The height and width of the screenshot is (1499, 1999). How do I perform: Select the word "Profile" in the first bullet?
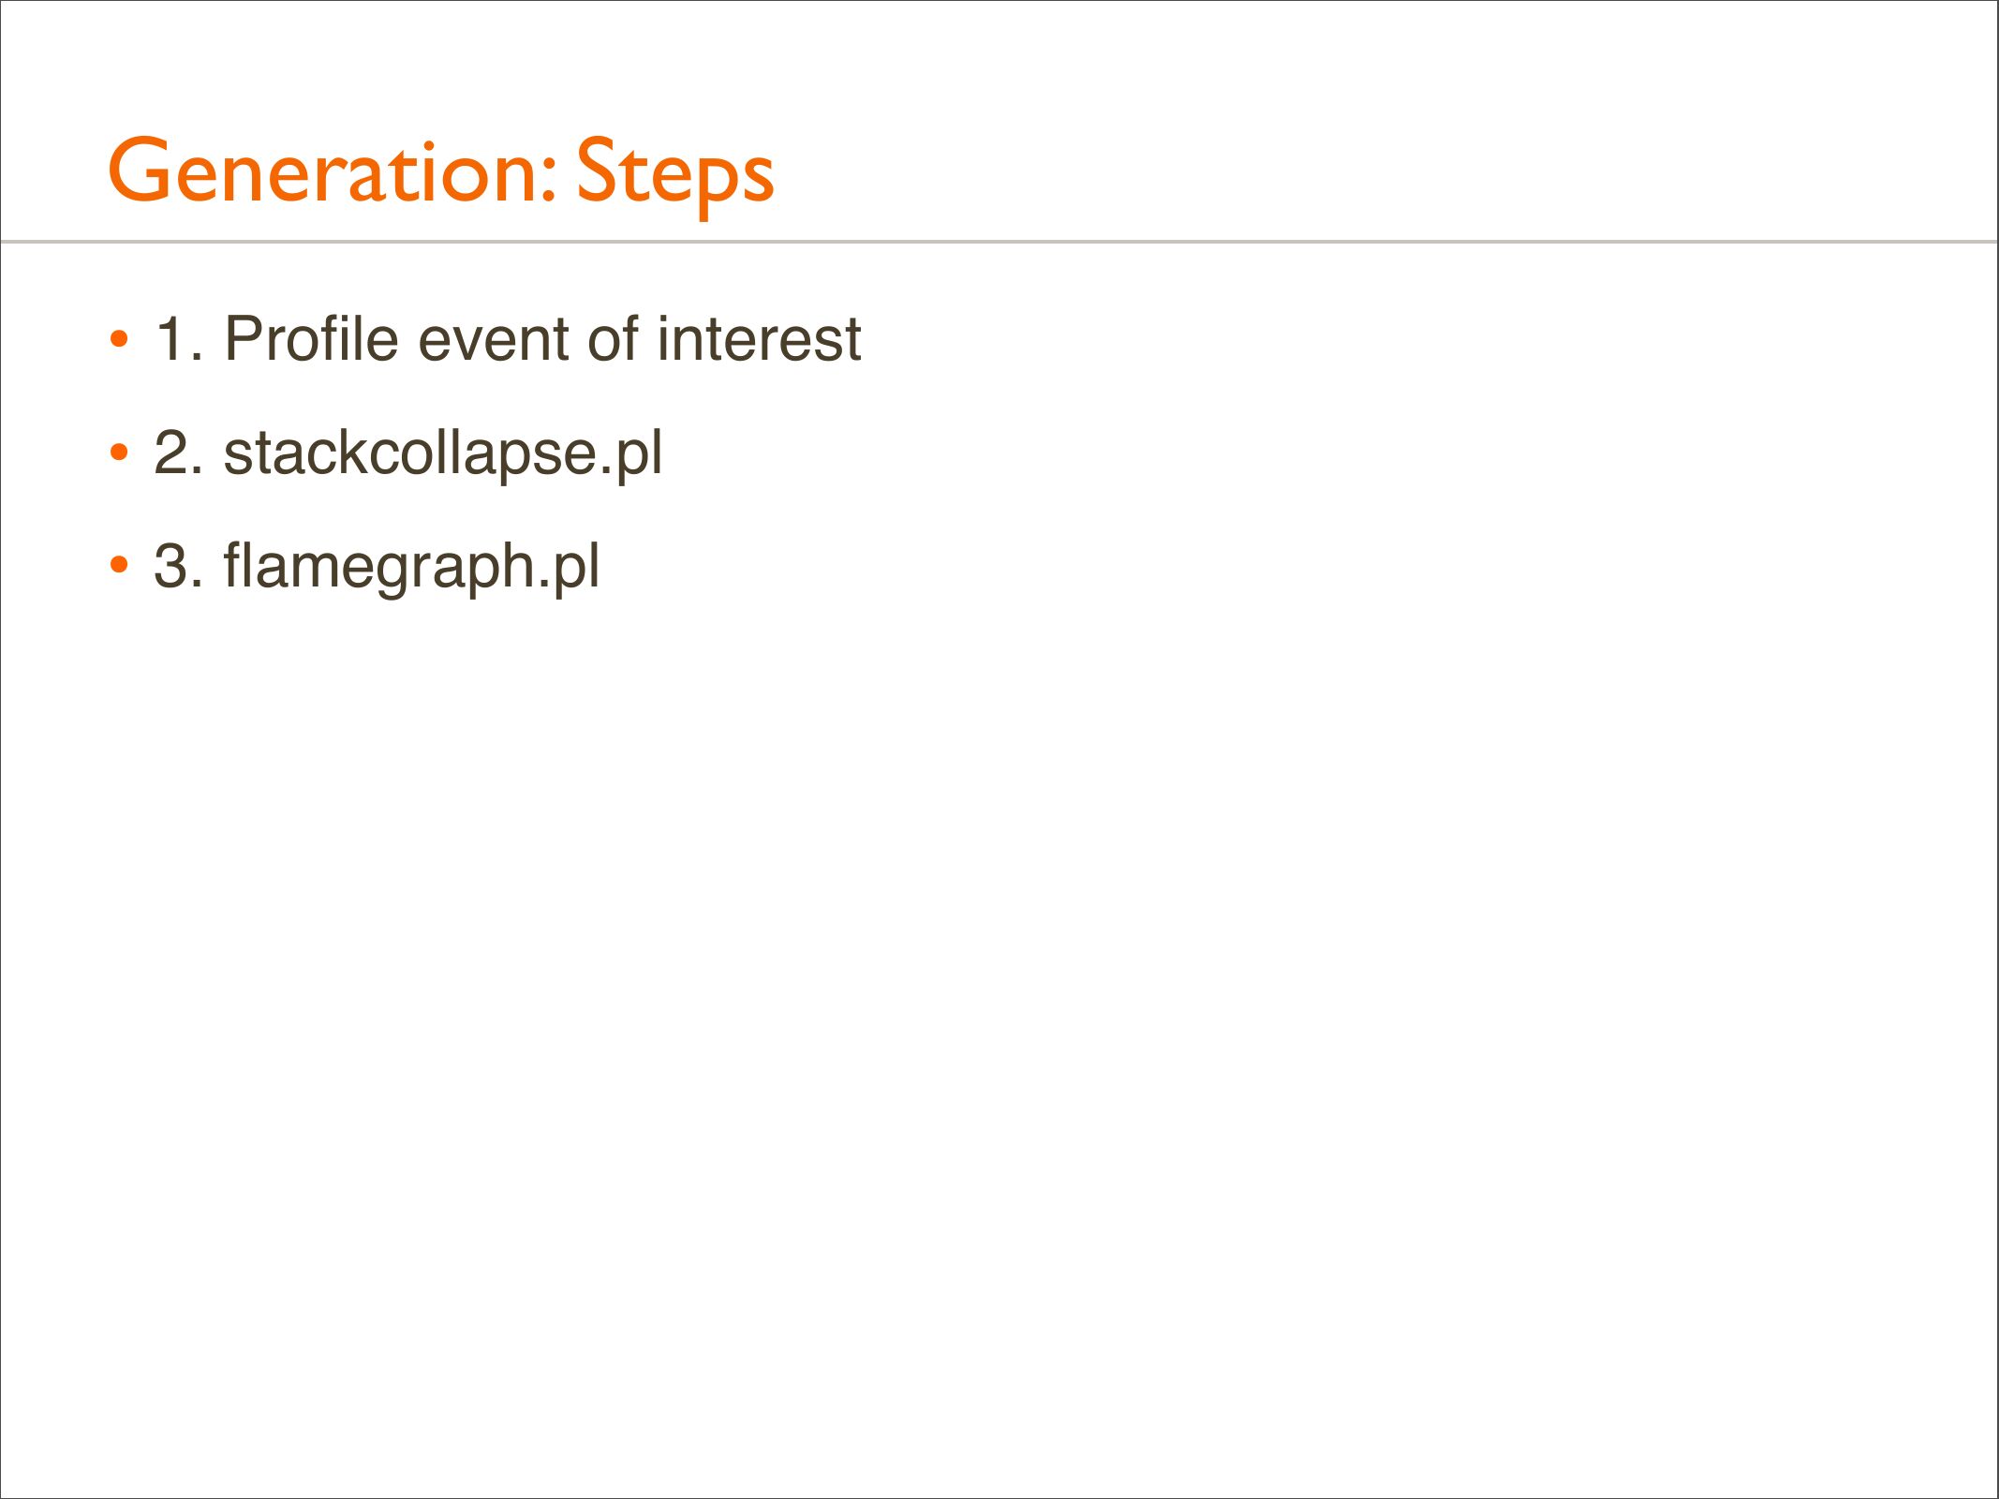(x=312, y=339)
